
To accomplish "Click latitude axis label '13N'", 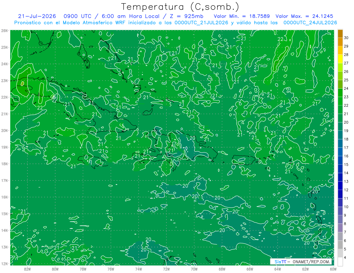I will 4,247.
